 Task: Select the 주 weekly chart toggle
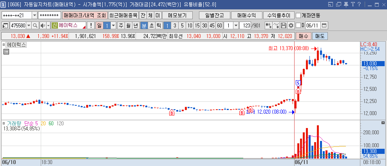point(121,25)
